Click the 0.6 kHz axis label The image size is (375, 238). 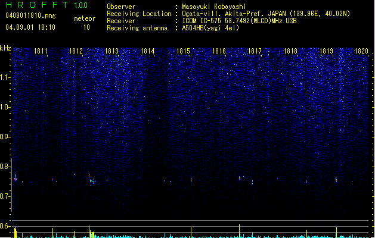tap(5, 226)
